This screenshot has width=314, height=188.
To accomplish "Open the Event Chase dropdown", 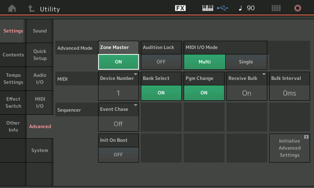I will [118, 123].
